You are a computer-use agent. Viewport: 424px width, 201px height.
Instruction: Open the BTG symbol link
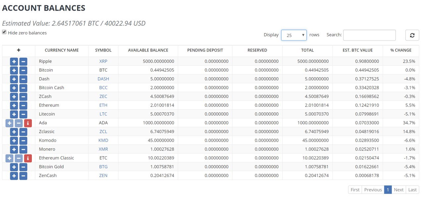(x=103, y=167)
